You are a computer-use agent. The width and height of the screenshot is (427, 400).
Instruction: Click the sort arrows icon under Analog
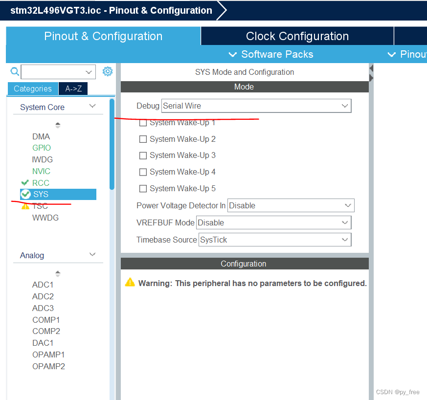click(x=58, y=273)
